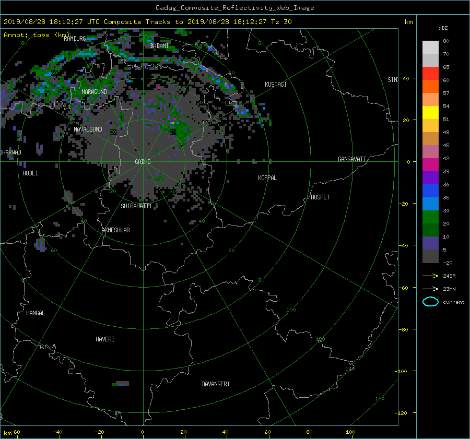Click the 'HANGAL' town label
470x439 pixels.
click(36, 313)
